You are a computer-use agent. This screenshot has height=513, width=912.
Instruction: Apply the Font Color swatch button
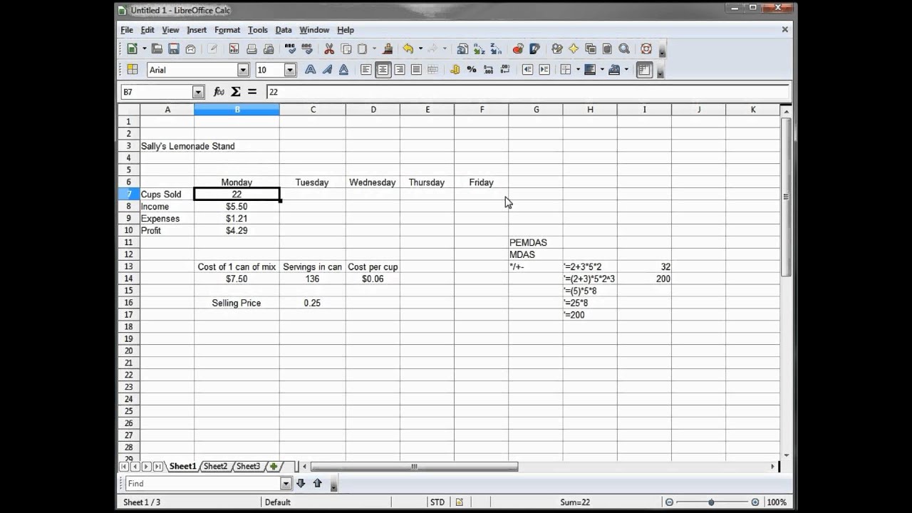pos(614,70)
